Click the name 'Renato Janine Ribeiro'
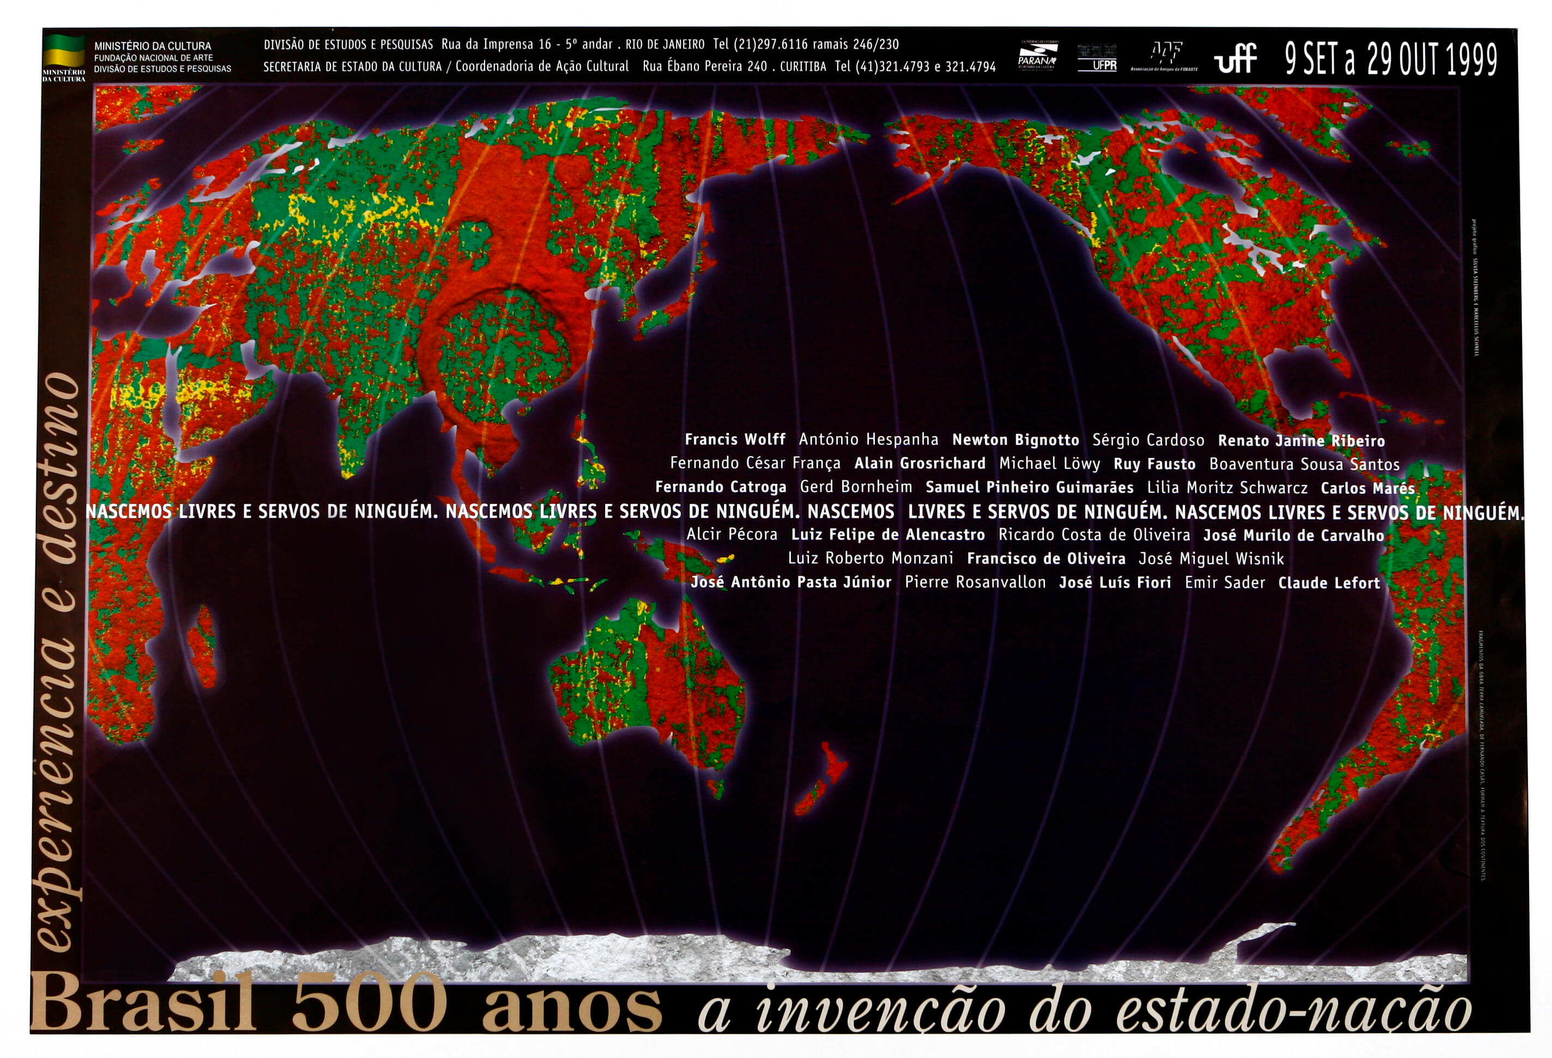This screenshot has height=1058, width=1552. coord(1301,441)
